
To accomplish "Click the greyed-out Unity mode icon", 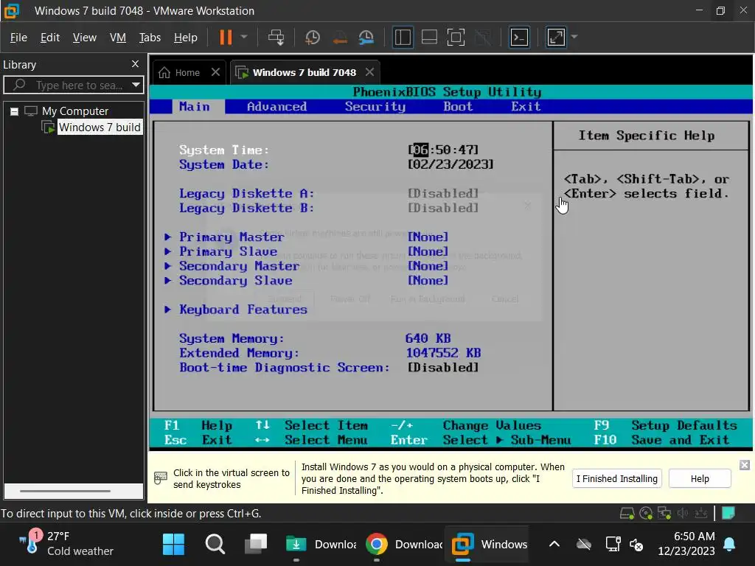I will click(483, 37).
